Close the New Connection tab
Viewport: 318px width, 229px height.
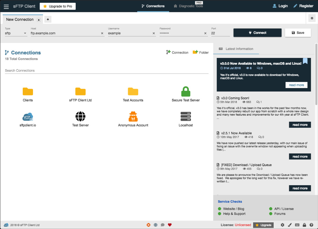(39, 20)
